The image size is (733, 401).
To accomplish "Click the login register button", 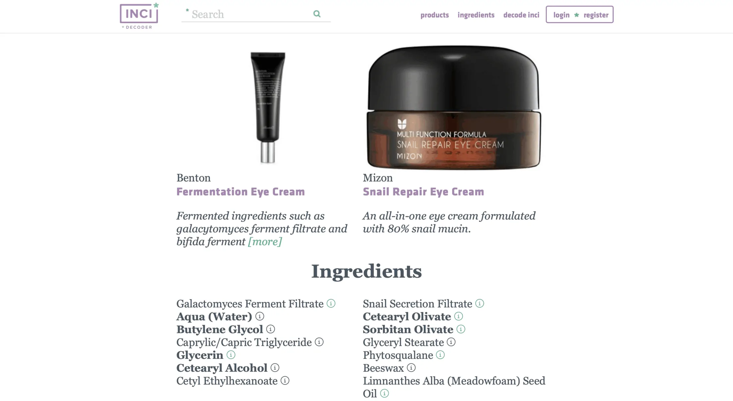I will point(580,14).
